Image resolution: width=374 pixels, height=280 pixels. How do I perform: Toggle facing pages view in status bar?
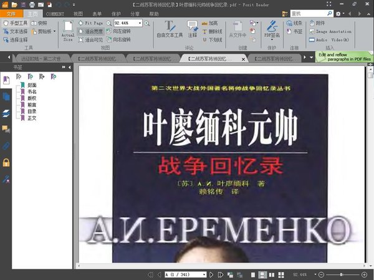click(272, 274)
